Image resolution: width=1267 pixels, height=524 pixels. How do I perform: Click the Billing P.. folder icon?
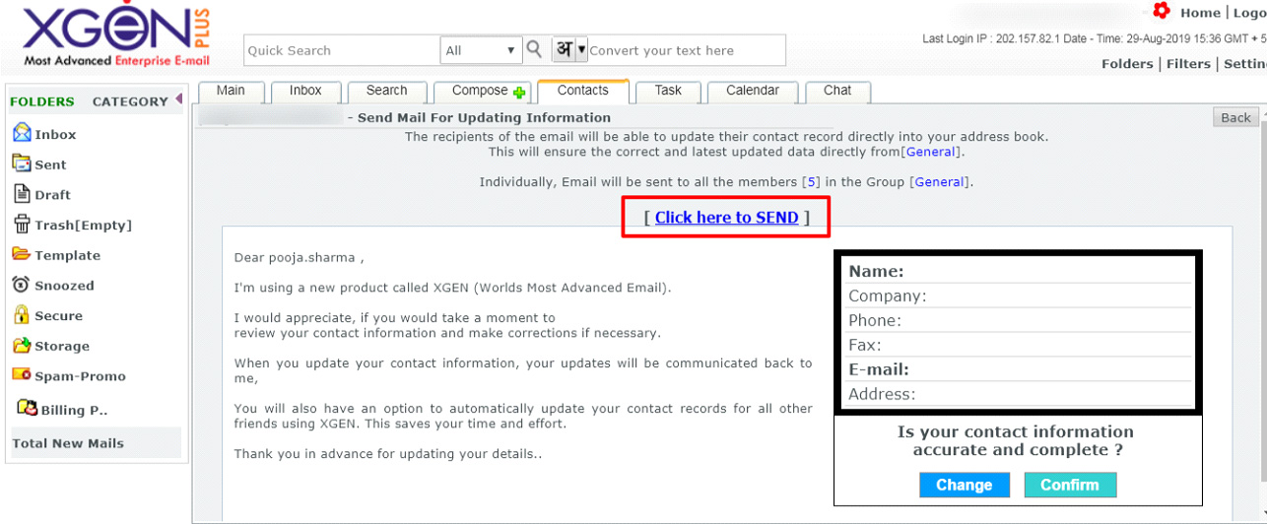[x=28, y=408]
